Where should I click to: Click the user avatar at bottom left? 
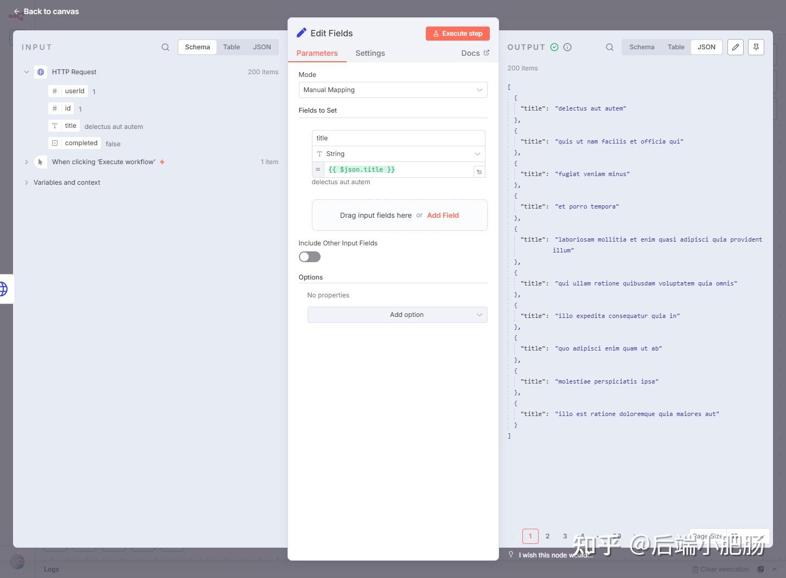[x=17, y=562]
